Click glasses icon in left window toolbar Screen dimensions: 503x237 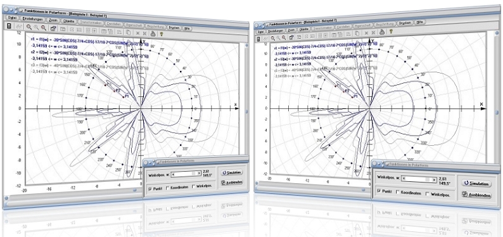tap(19, 27)
